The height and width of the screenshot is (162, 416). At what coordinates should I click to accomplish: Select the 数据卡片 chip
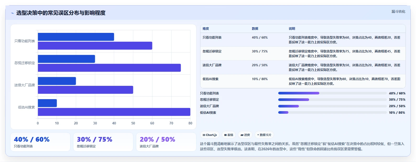tap(264, 135)
